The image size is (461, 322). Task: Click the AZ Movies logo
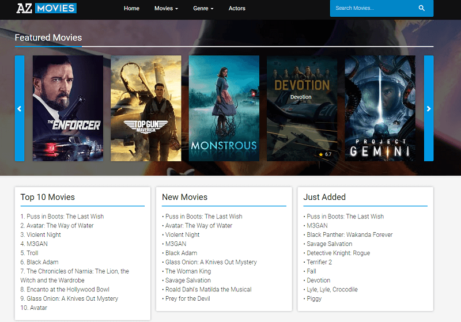click(47, 8)
